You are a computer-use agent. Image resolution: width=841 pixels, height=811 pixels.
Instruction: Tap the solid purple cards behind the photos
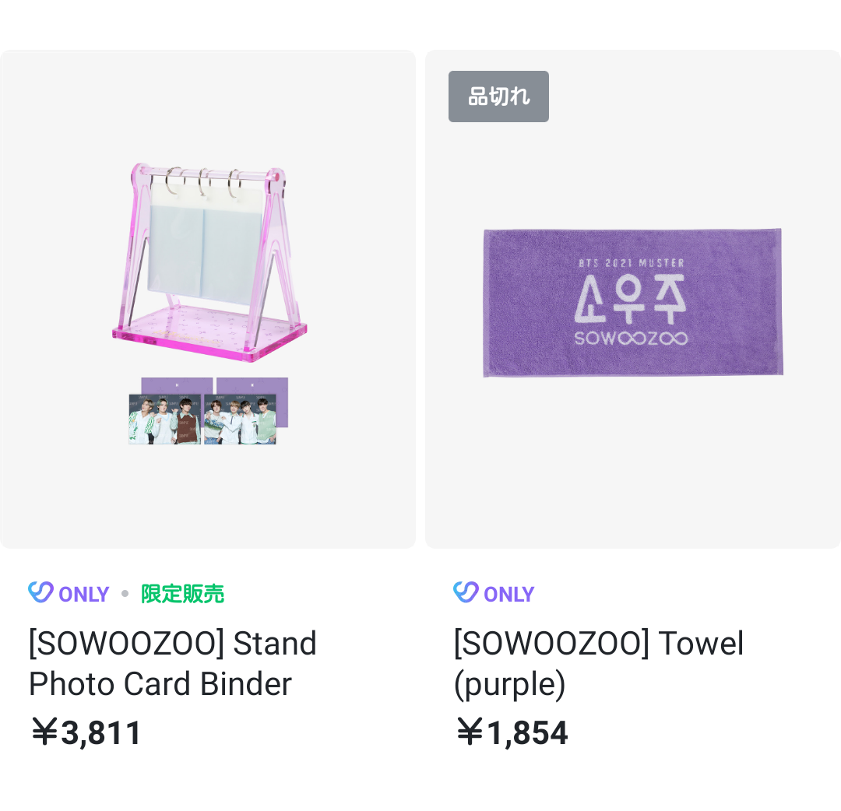tap(253, 386)
